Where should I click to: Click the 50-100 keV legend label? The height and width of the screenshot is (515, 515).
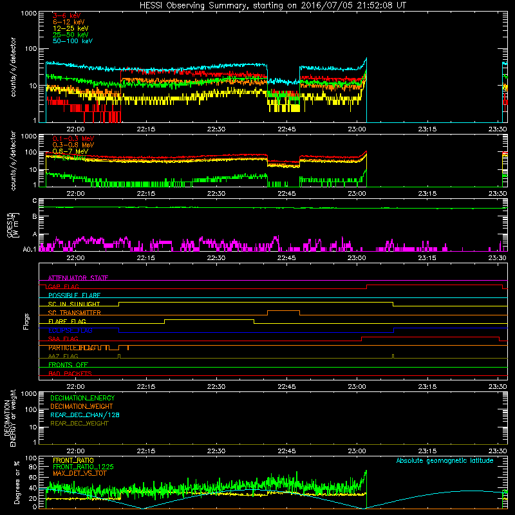[73, 41]
